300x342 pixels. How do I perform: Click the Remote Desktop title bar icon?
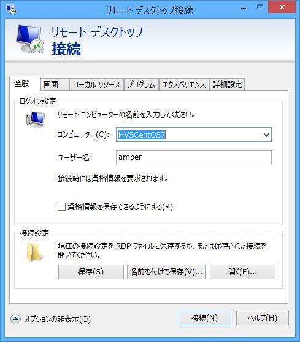point(10,10)
